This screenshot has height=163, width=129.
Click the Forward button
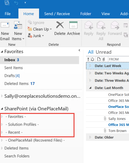coord(115,28)
